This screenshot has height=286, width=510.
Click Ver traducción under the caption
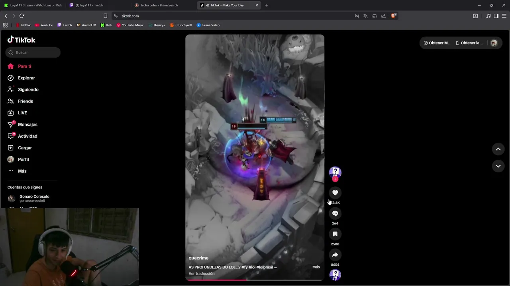202,274
